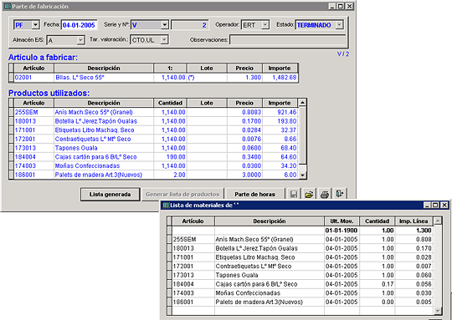The image size is (452, 320).
Task: Click Generar lista de productos button
Action: click(182, 194)
